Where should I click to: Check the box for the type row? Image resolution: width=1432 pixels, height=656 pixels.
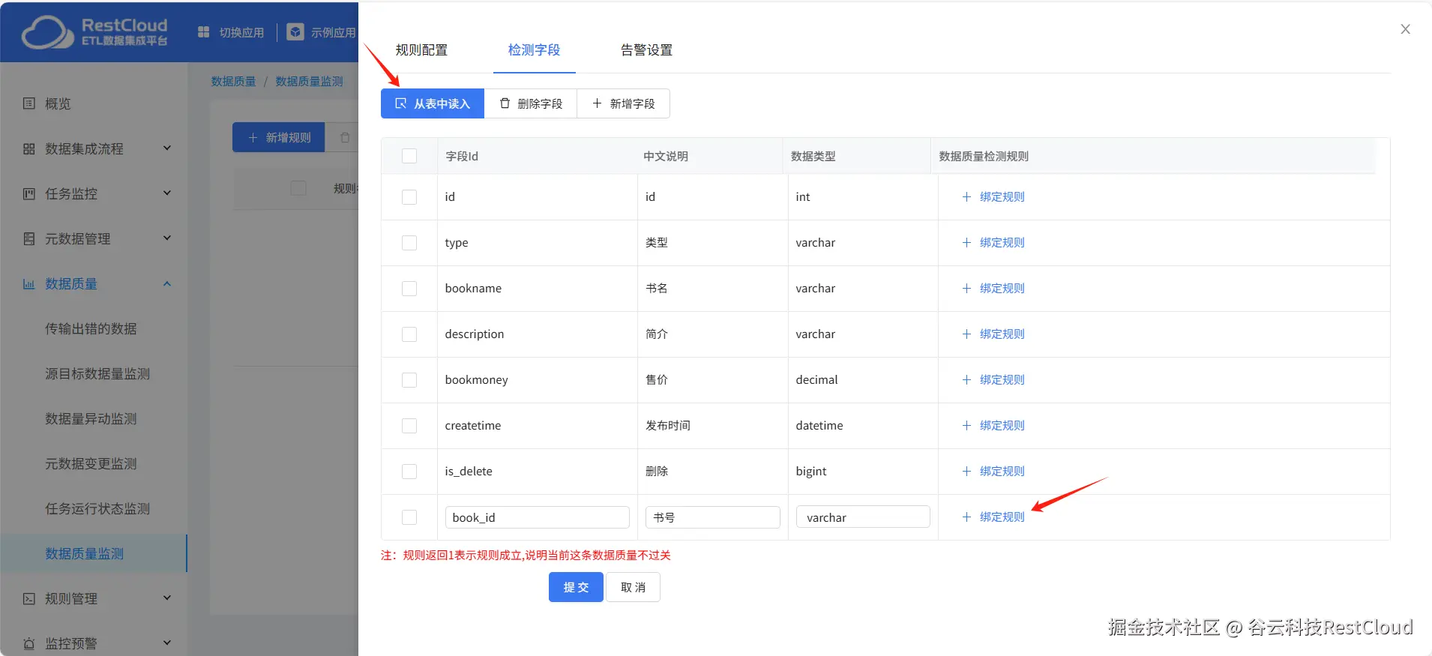tap(409, 243)
